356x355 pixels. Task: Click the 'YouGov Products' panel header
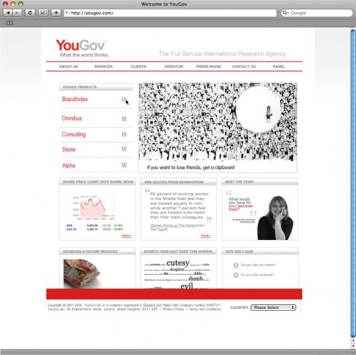(96, 87)
